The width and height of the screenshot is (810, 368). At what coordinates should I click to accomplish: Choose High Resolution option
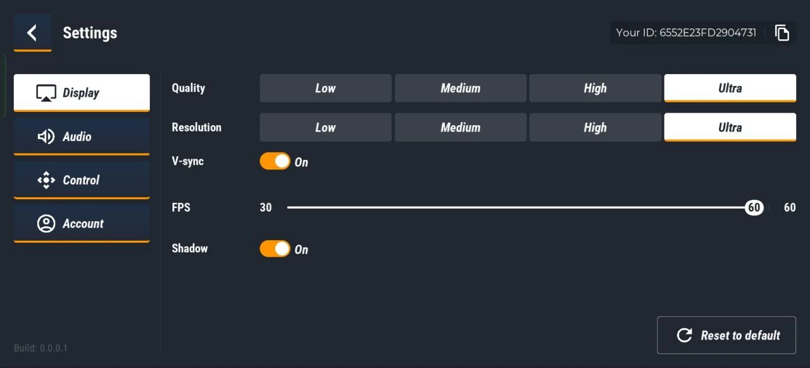(x=595, y=128)
